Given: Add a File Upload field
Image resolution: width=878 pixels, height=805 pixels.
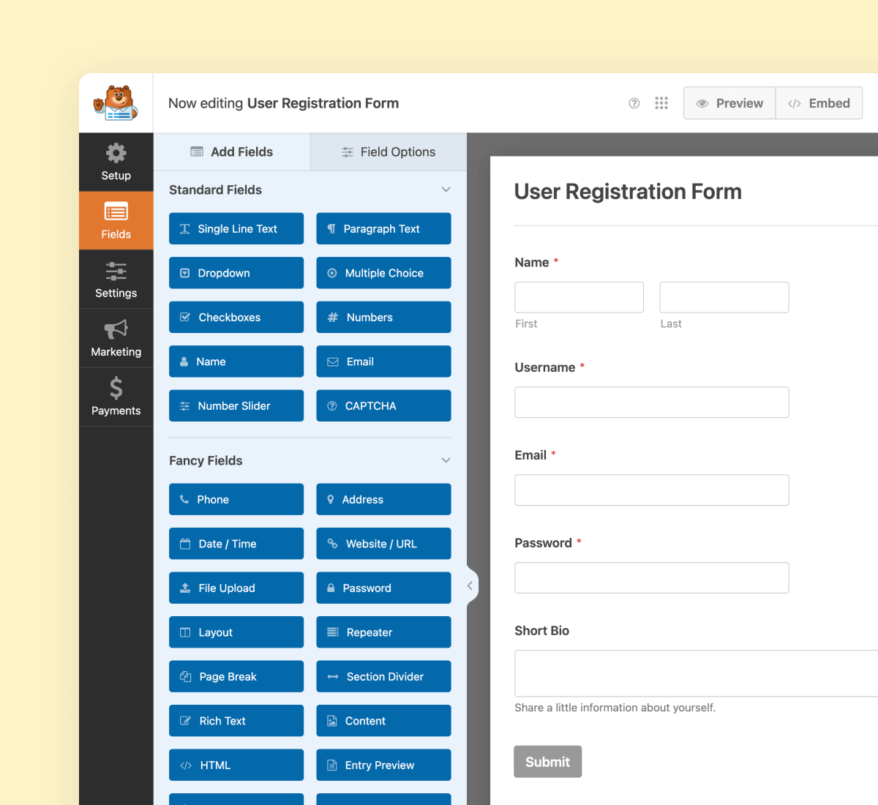Looking at the screenshot, I should coord(236,588).
